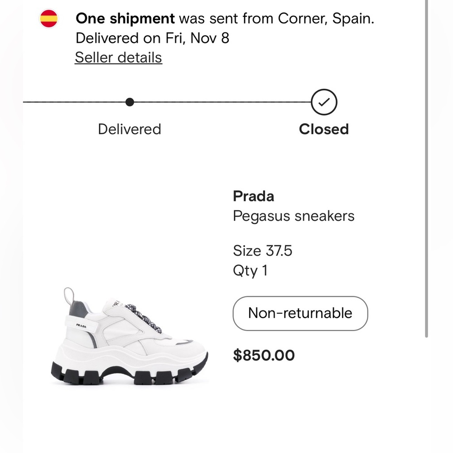453x453 pixels.
Task: Click the Qty 1 label
Action: [x=250, y=271]
